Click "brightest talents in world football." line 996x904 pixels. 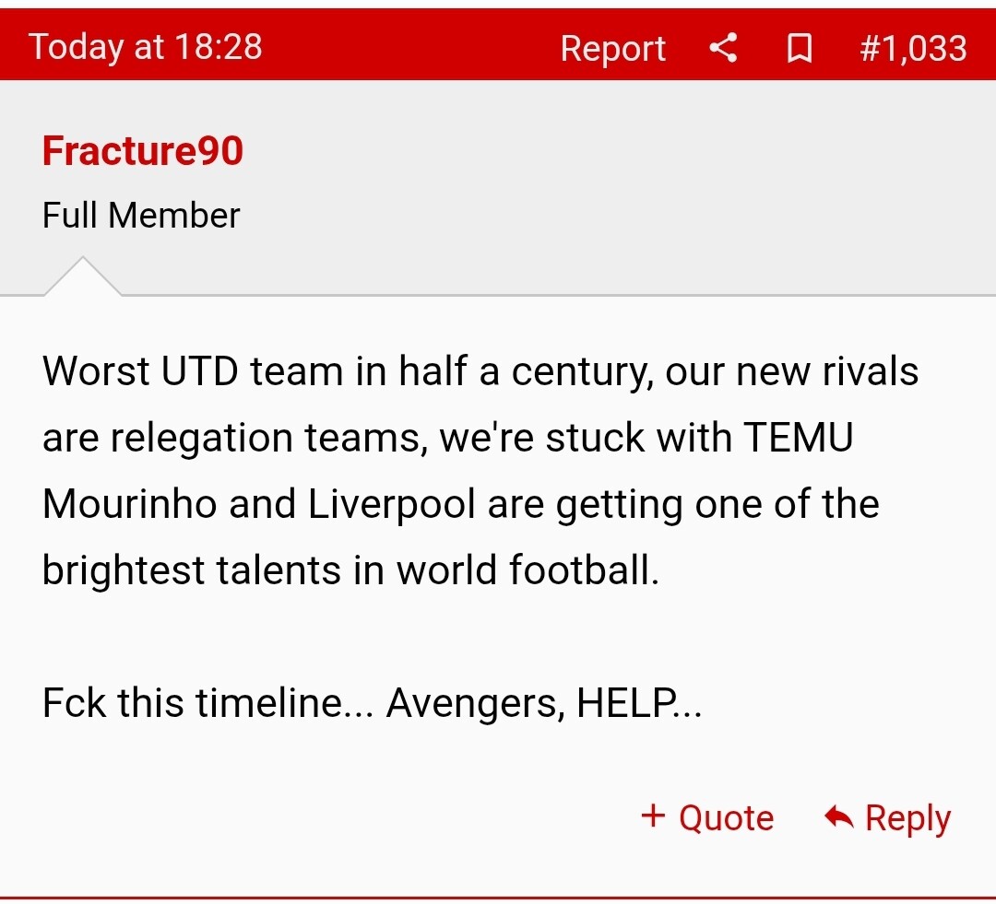pos(350,570)
